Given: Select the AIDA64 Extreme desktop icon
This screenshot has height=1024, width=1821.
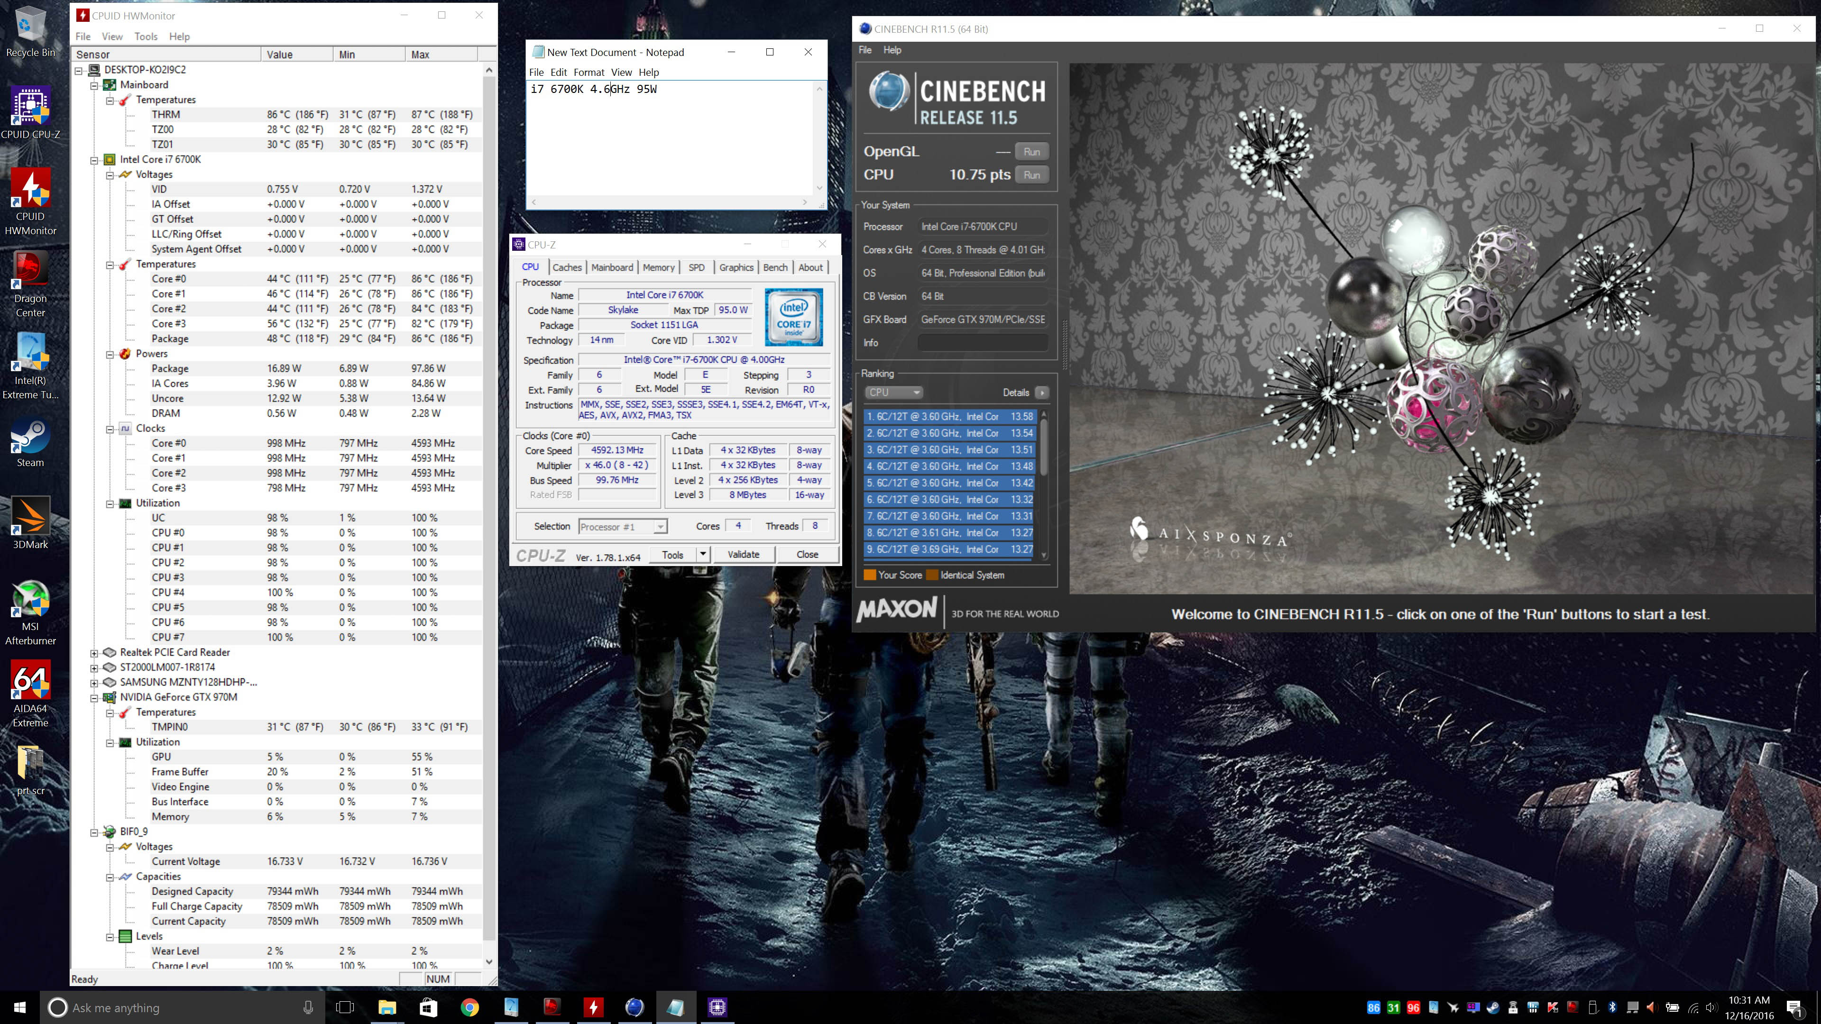Looking at the screenshot, I should coord(30,694).
